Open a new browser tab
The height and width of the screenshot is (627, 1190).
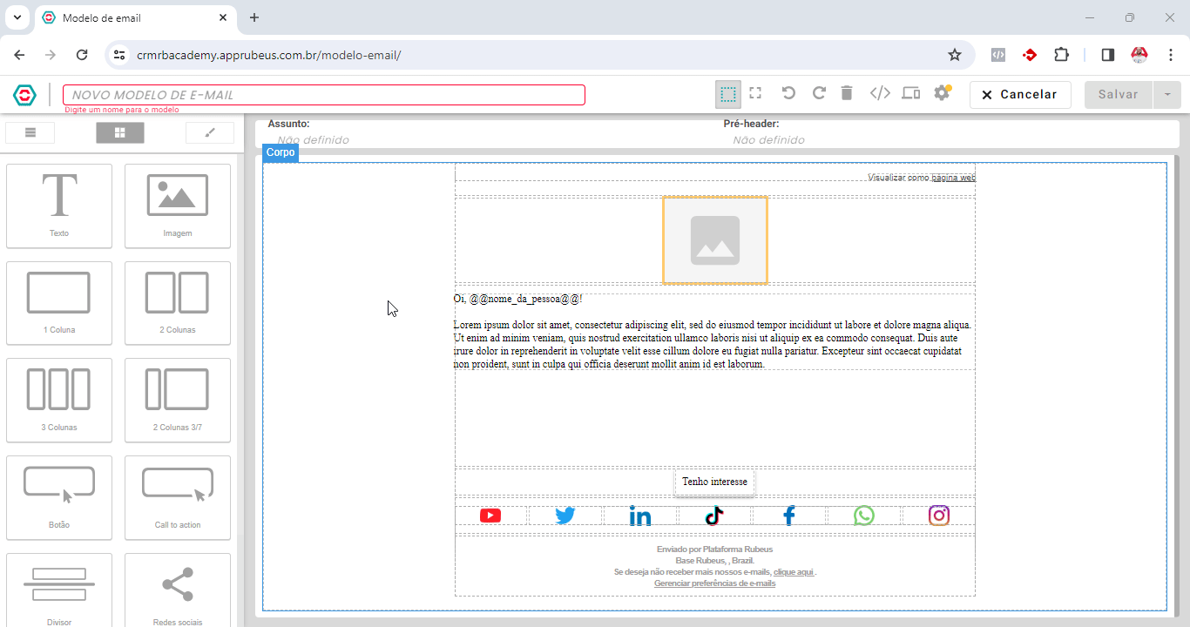(x=254, y=17)
